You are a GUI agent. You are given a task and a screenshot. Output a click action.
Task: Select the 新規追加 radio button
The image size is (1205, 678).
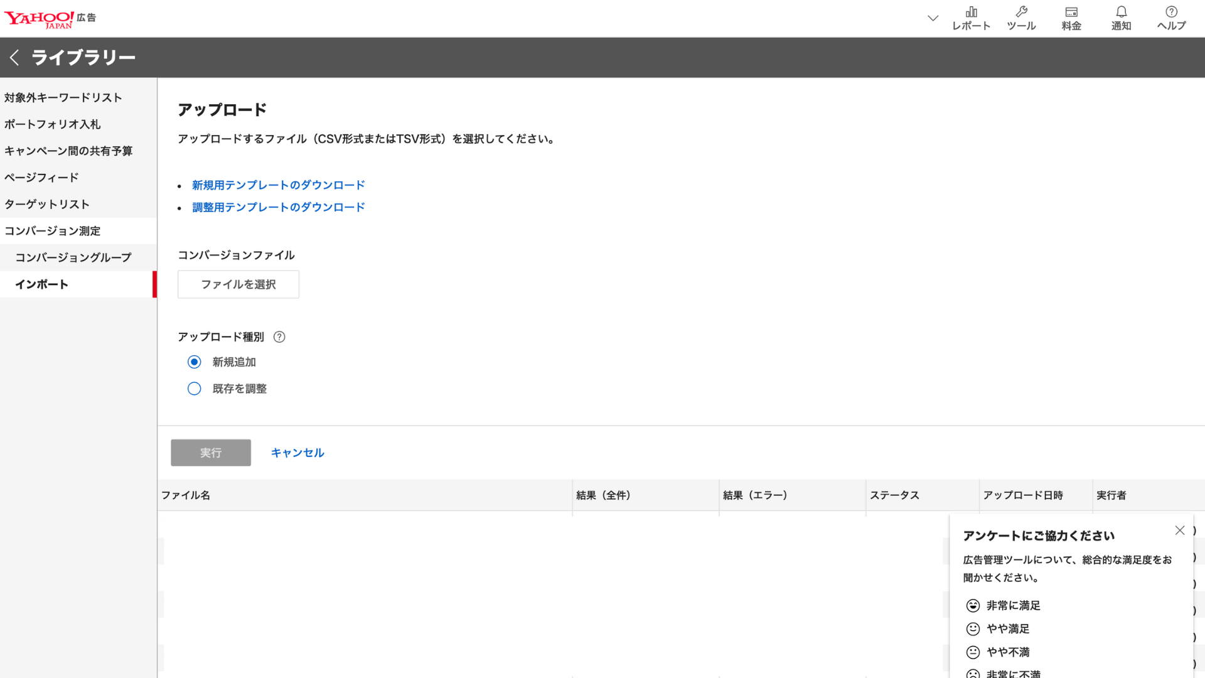pyautogui.click(x=195, y=362)
